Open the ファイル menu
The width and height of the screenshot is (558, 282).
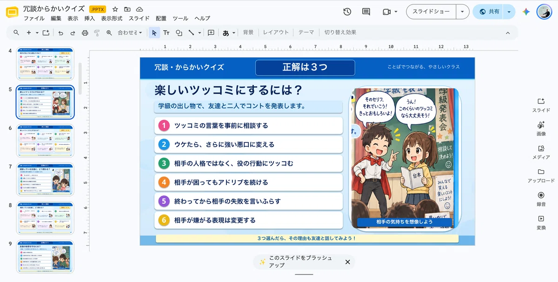[34, 19]
